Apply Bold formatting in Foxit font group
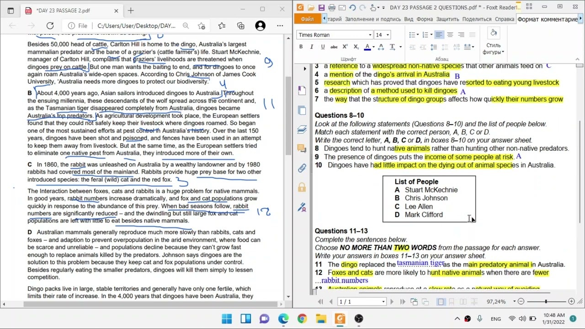The height and width of the screenshot is (329, 585). [x=301, y=47]
